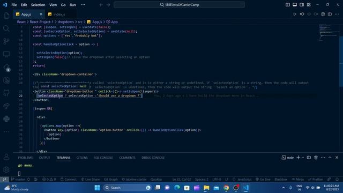Open the UTF-8 encoding selector
The image size is (343, 193).
(x=217, y=179)
